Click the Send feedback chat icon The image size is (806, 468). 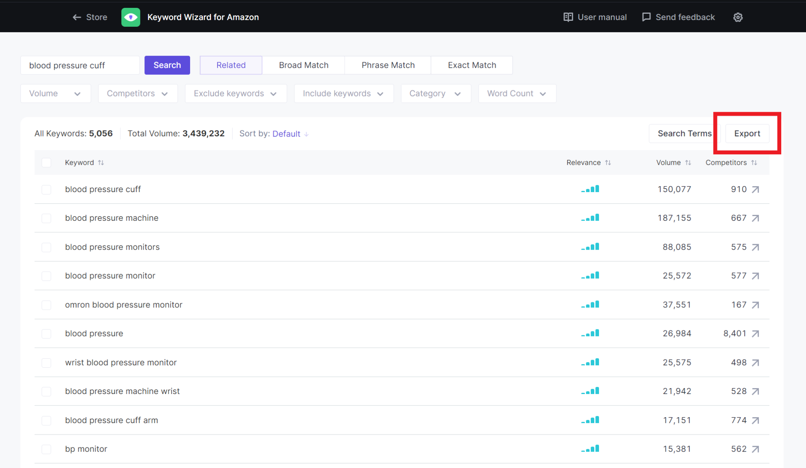point(646,17)
